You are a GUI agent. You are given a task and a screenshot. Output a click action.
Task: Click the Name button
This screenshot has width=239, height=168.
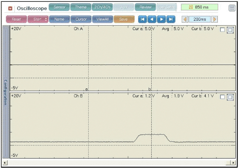pyautogui.click(x=59, y=19)
